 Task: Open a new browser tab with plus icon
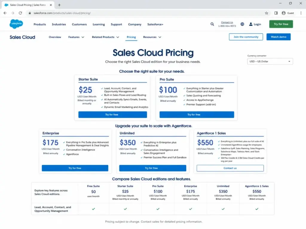click(x=59, y=5)
